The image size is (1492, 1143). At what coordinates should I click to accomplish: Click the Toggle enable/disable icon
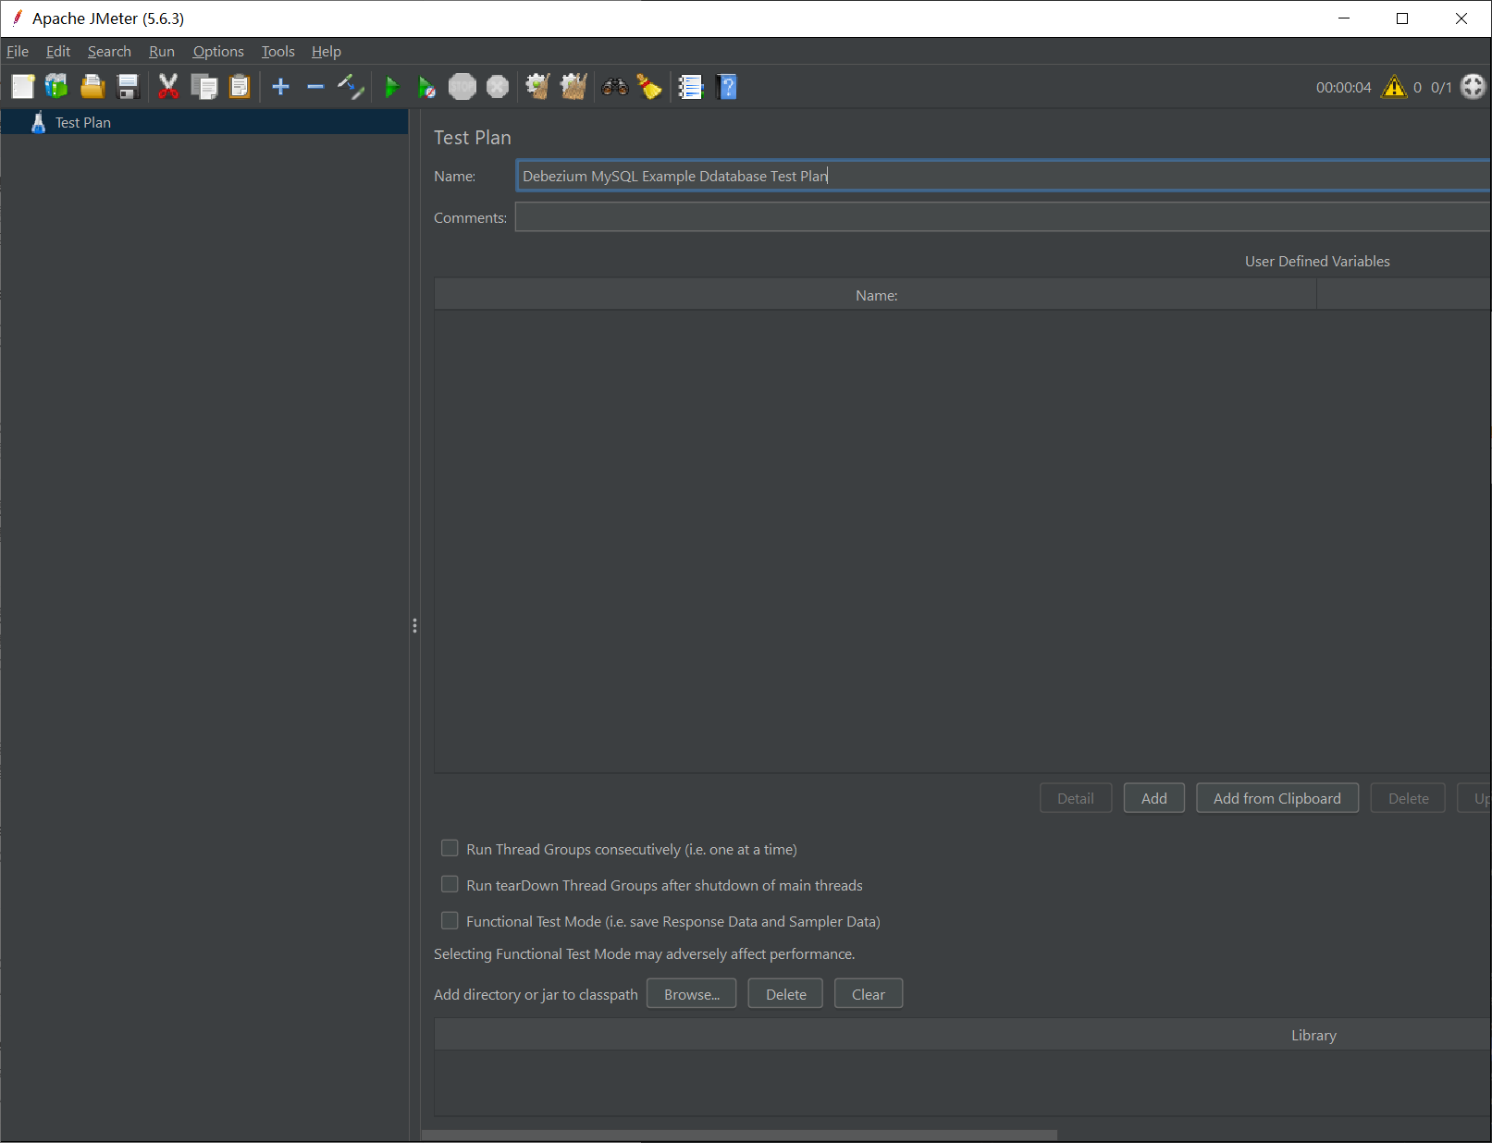pyautogui.click(x=351, y=87)
